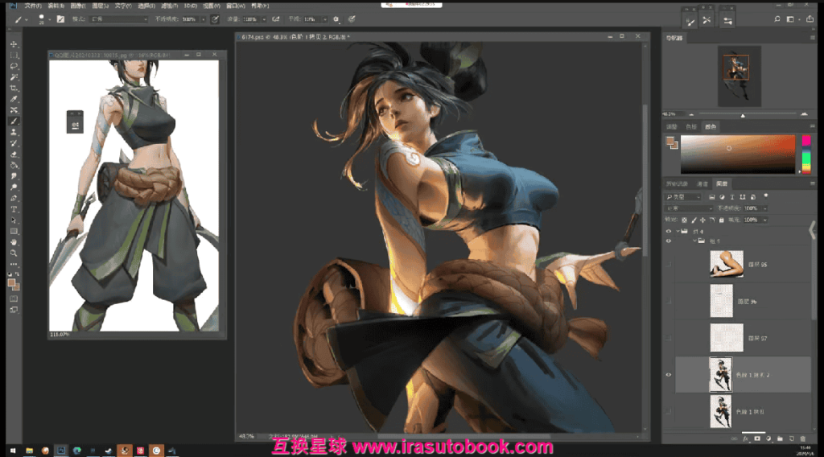Screen dimensions: 824x457
Task: Select the Smudge/Blur tool
Action: click(14, 176)
